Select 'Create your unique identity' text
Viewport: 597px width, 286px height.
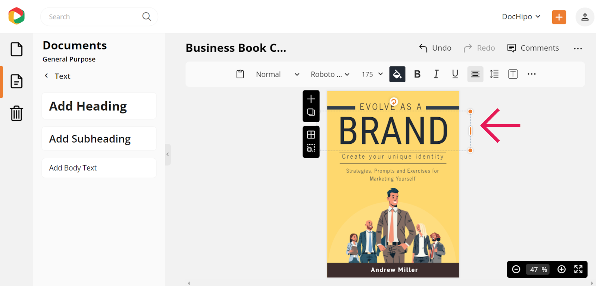click(x=393, y=157)
